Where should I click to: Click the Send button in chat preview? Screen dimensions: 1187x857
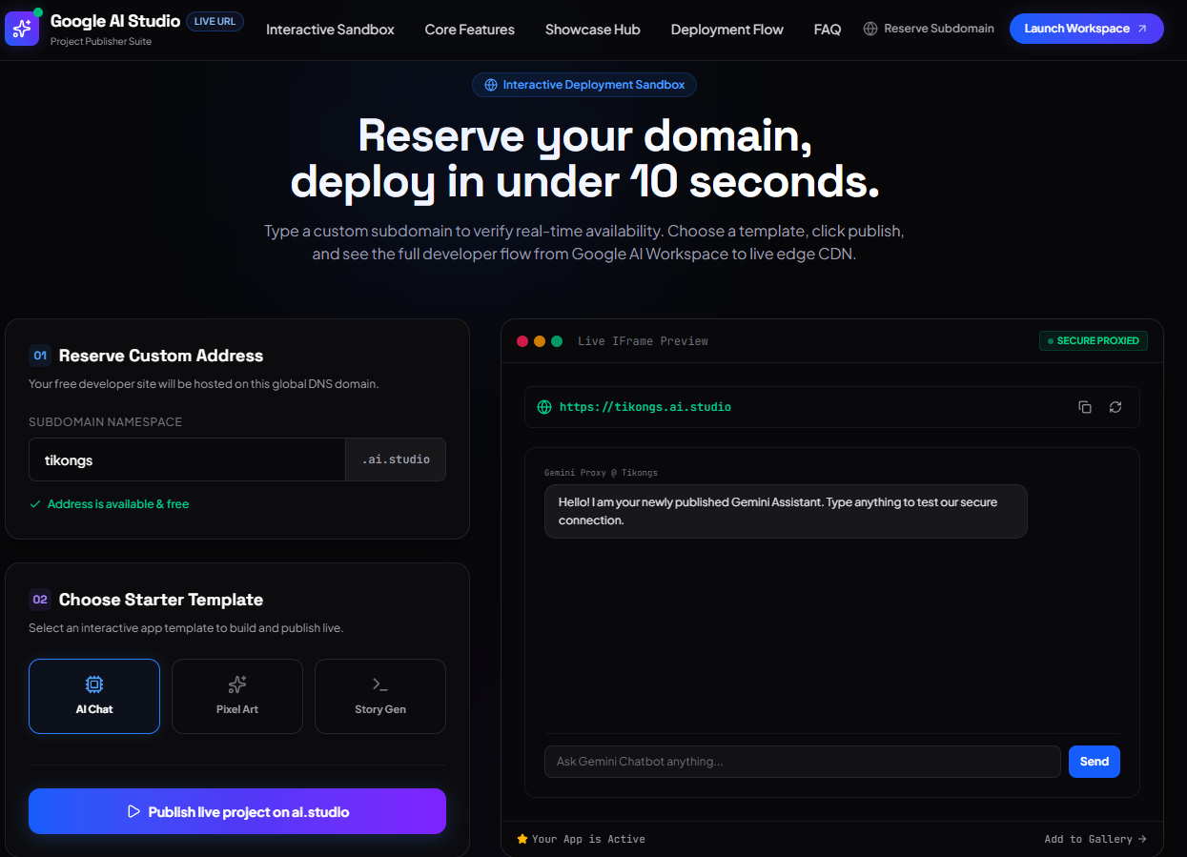1095,762
